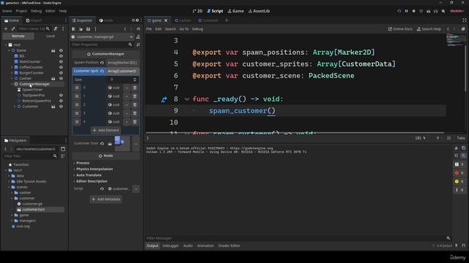Select the Local scene tree button
Image resolution: width=469 pixels, height=263 pixels.
pyautogui.click(x=51, y=36)
